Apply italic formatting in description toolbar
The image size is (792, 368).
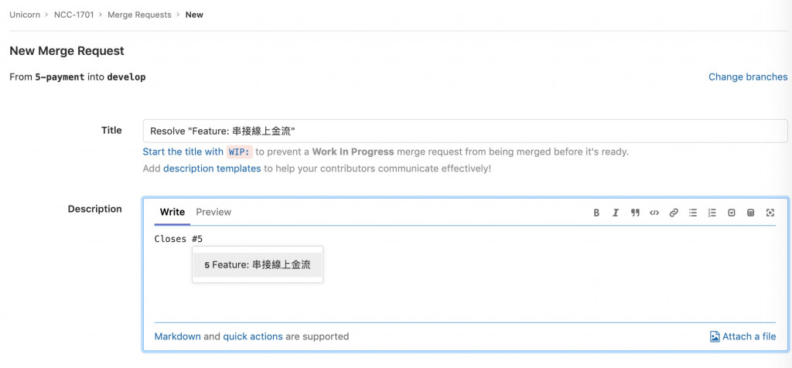[616, 213]
